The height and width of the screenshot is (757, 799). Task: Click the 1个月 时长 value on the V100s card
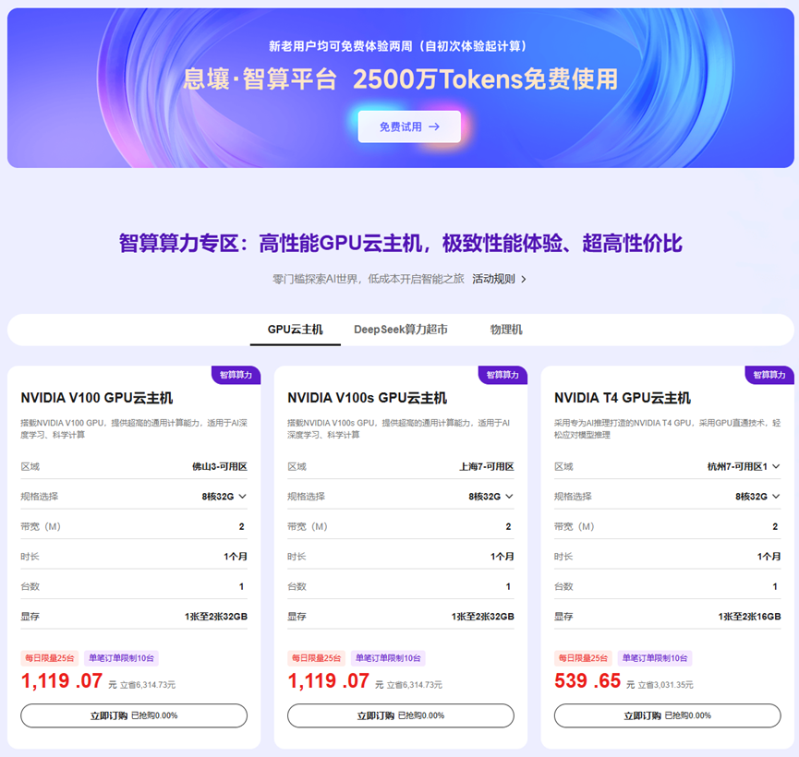[502, 557]
